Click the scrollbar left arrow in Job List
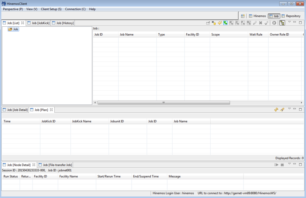 pyautogui.click(x=95, y=102)
